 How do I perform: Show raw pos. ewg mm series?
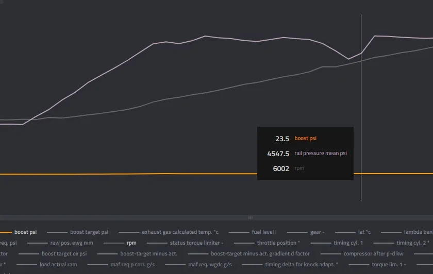[x=72, y=243]
